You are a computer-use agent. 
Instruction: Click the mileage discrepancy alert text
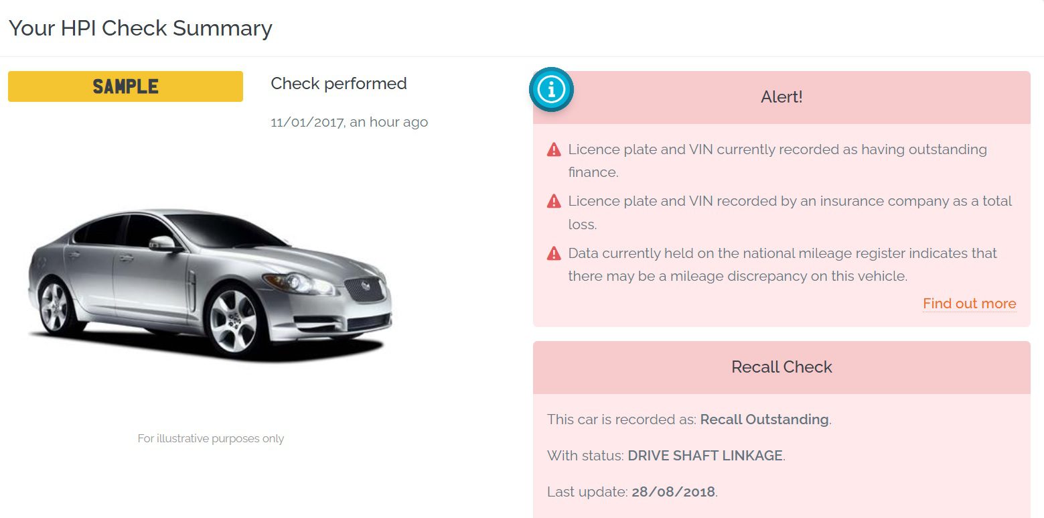click(782, 253)
